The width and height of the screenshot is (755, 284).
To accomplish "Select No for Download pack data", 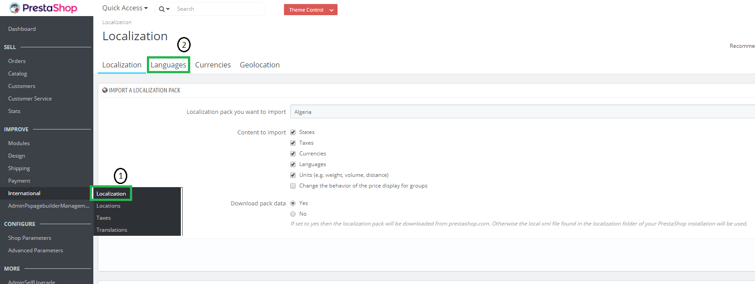I will point(293,214).
